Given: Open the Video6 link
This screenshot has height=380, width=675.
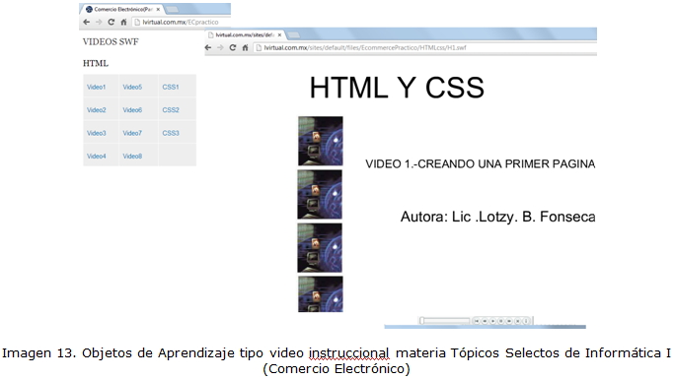Looking at the screenshot, I should coord(132,110).
